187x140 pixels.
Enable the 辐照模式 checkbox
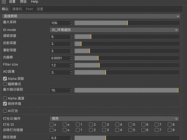pyautogui.click(x=5, y=84)
